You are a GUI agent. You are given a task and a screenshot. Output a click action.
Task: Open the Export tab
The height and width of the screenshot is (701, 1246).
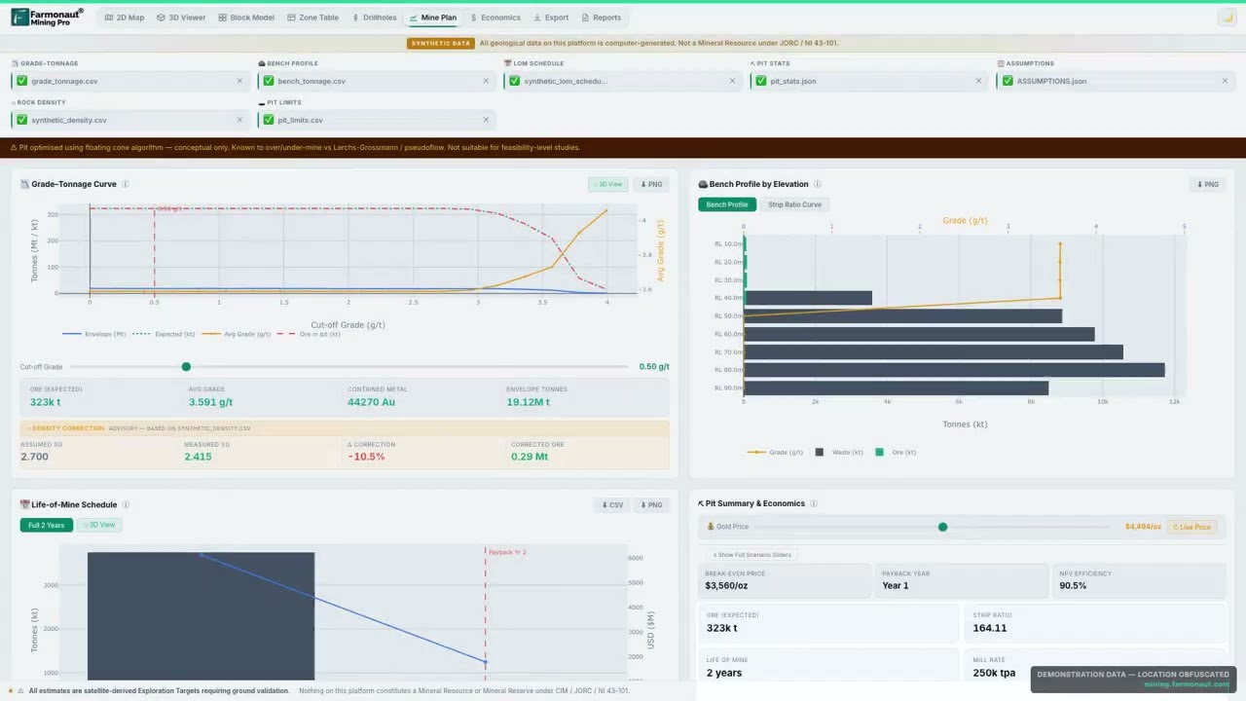[550, 18]
